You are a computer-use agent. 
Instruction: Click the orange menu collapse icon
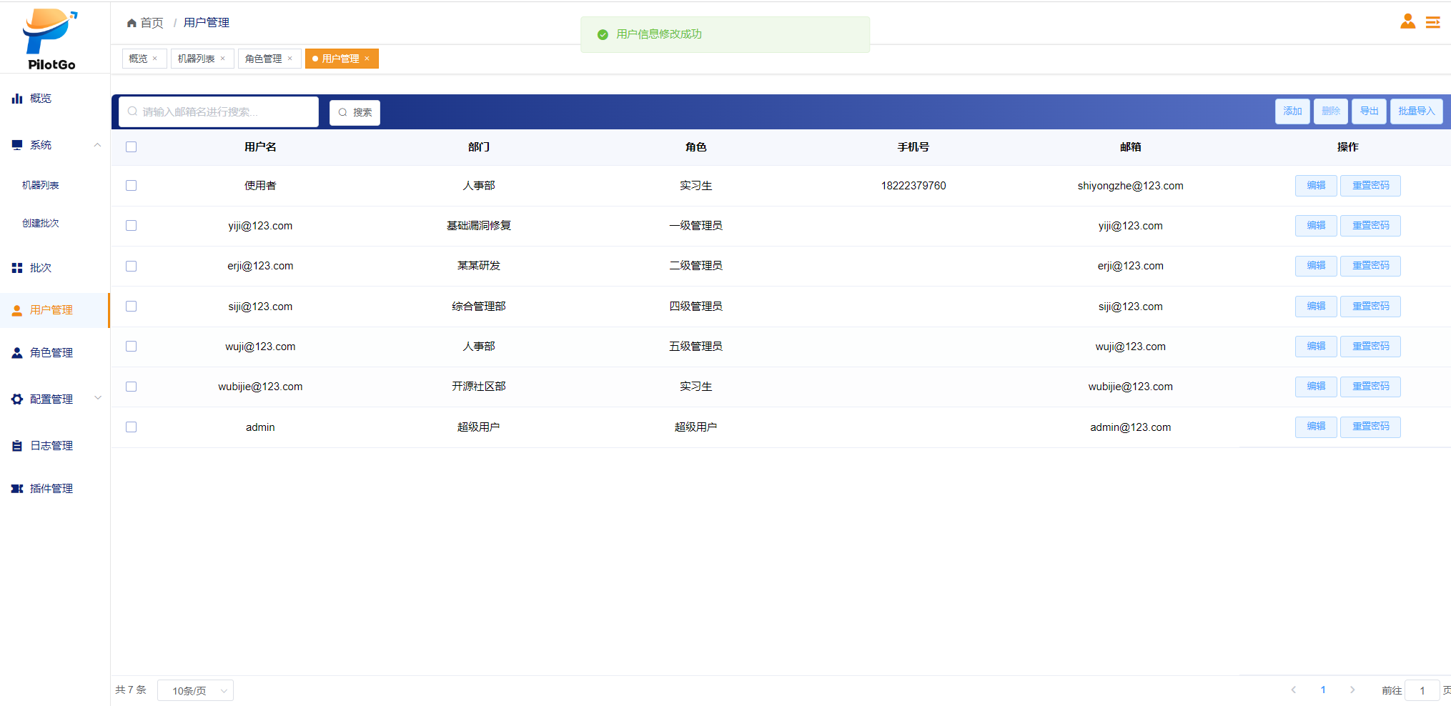click(1432, 23)
